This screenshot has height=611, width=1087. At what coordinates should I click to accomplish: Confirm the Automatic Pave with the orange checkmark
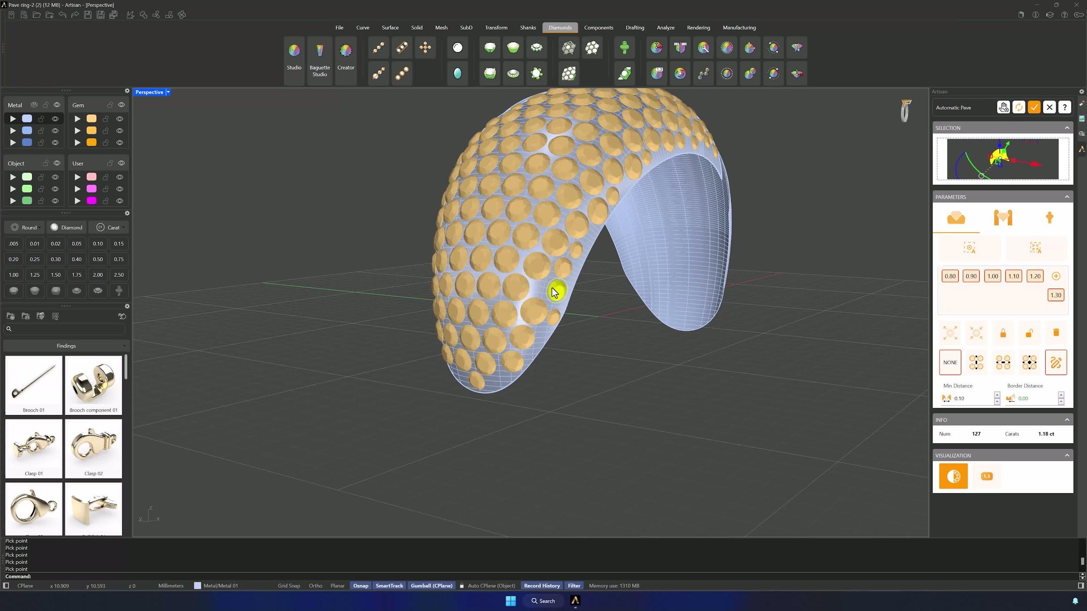coord(1034,107)
